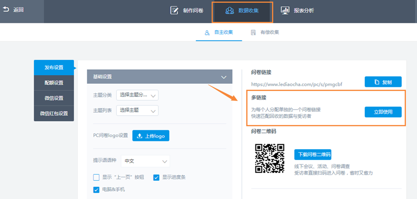Click the back arrow icon next to 返回

[6, 10]
